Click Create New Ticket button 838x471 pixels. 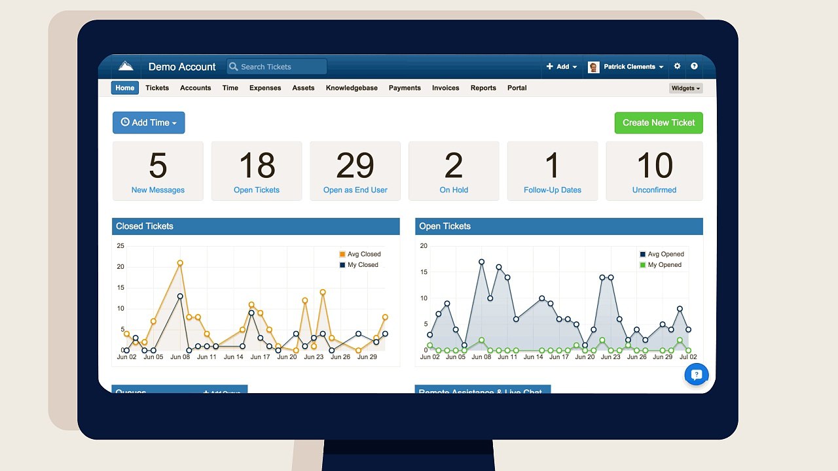659,122
